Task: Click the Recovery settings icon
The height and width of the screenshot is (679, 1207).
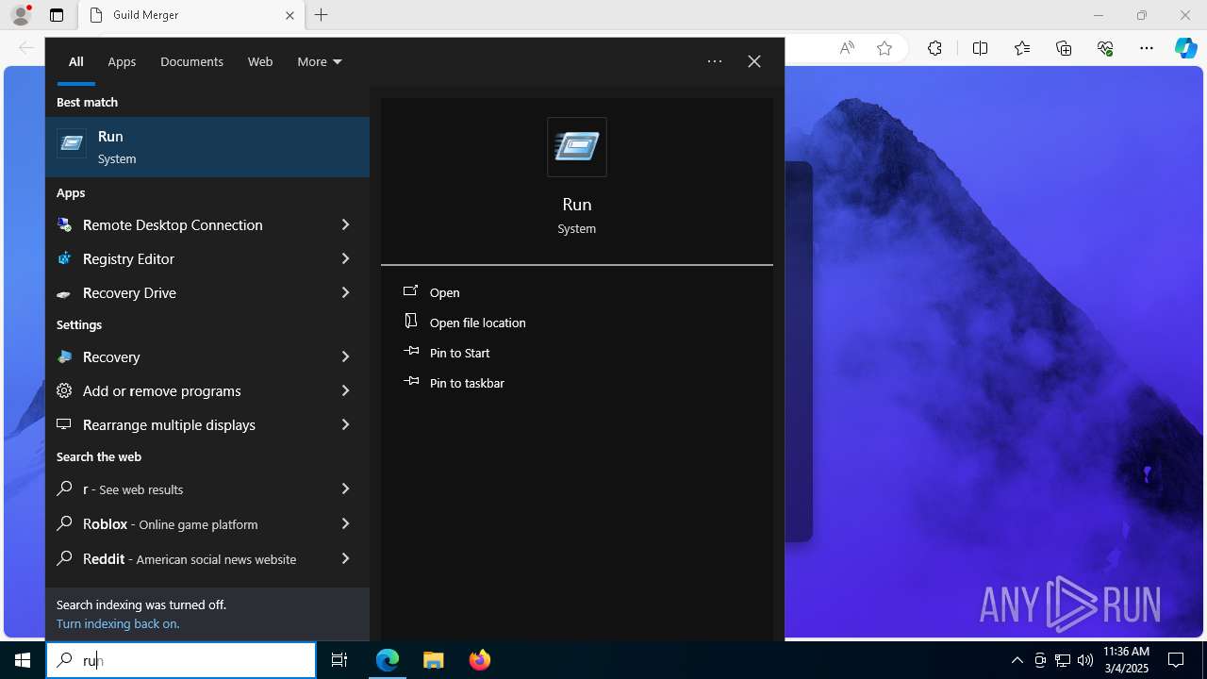Action: pyautogui.click(x=64, y=356)
